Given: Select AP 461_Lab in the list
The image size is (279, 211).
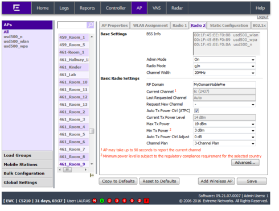Looking at the screenshot, I should click(x=73, y=75).
